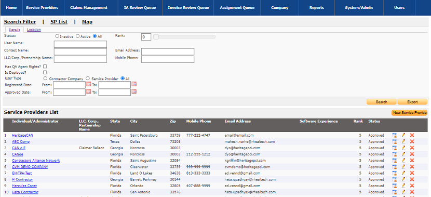The width and height of the screenshot is (431, 197).
Task: Click red X delete icon in CAN o E row
Action: click(412, 148)
